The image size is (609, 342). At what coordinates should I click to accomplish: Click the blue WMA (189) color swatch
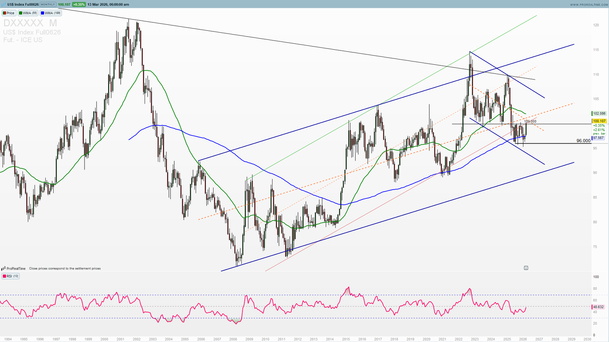tap(42, 13)
